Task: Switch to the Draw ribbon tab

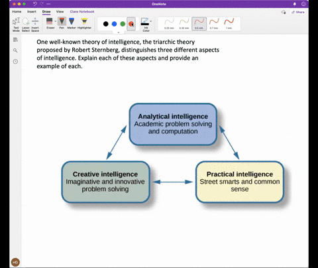Action: coord(46,11)
